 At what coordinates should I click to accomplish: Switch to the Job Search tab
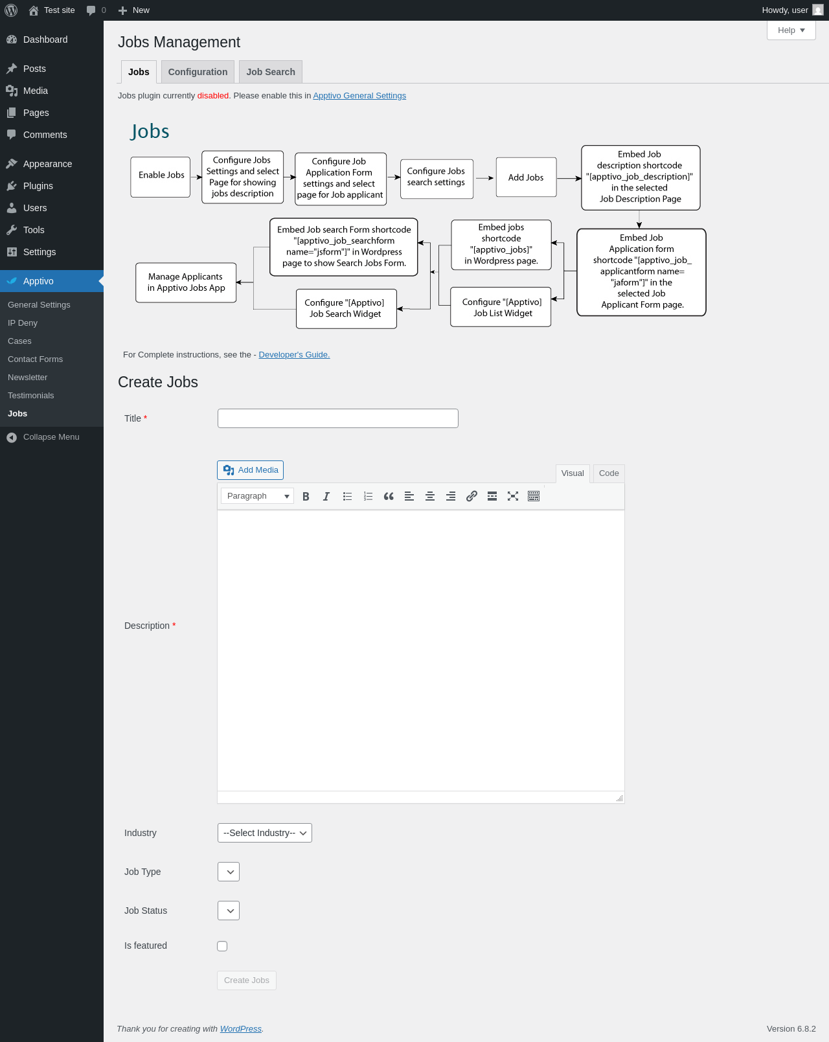coord(271,72)
